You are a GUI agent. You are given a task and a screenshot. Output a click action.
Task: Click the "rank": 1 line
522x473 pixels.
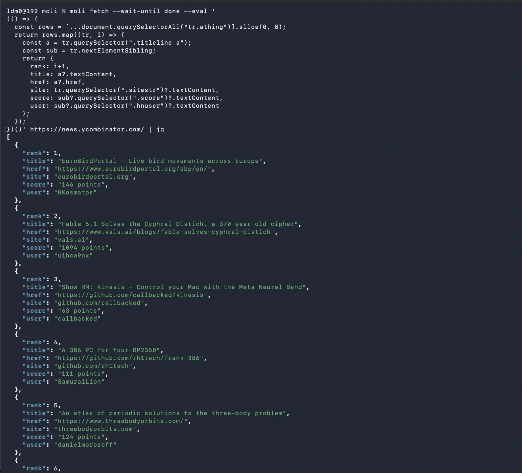pos(42,153)
